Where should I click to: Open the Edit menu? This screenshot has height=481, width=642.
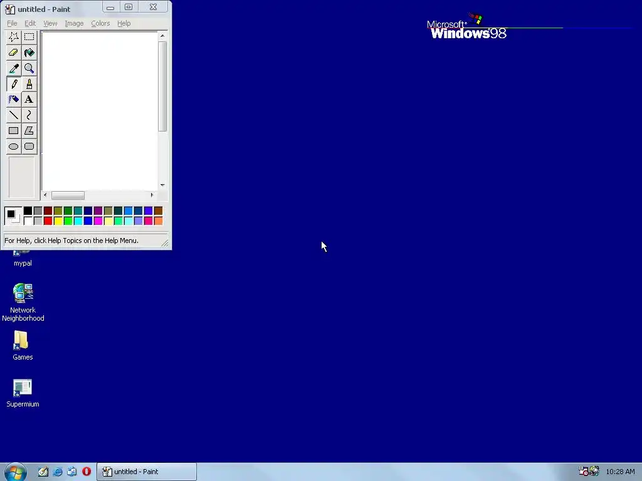30,23
